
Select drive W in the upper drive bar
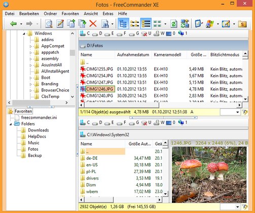click(159, 33)
